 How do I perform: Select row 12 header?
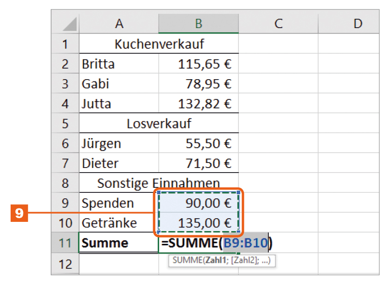pos(65,264)
